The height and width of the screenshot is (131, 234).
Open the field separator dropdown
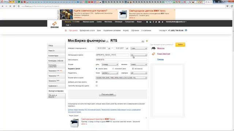point(110,73)
